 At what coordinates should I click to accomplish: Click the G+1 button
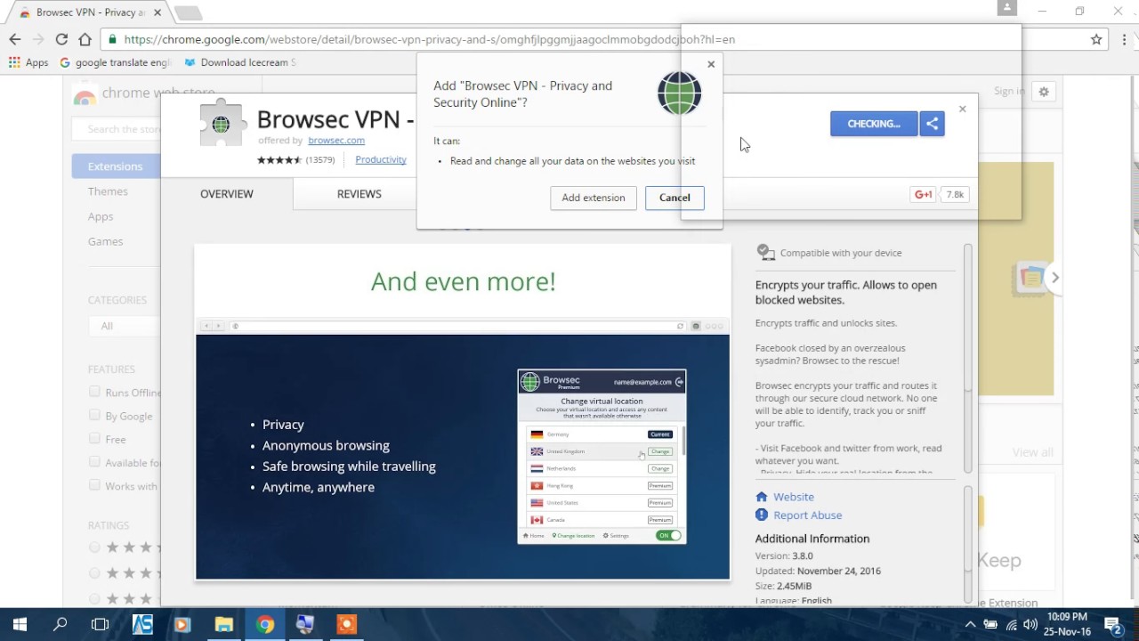(924, 194)
